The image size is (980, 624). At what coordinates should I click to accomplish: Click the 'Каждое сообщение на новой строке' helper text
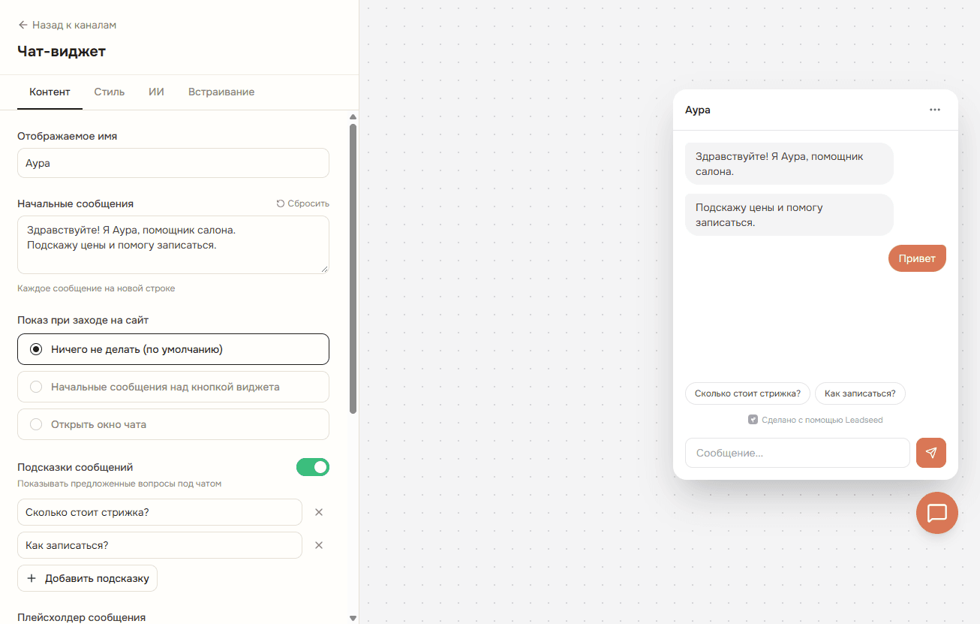click(x=96, y=288)
